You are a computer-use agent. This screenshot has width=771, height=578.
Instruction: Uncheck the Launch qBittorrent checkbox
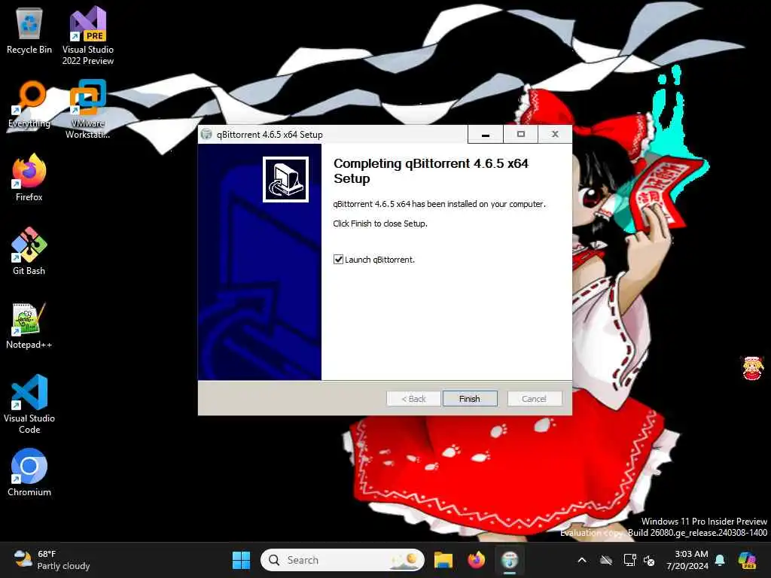pyautogui.click(x=338, y=260)
